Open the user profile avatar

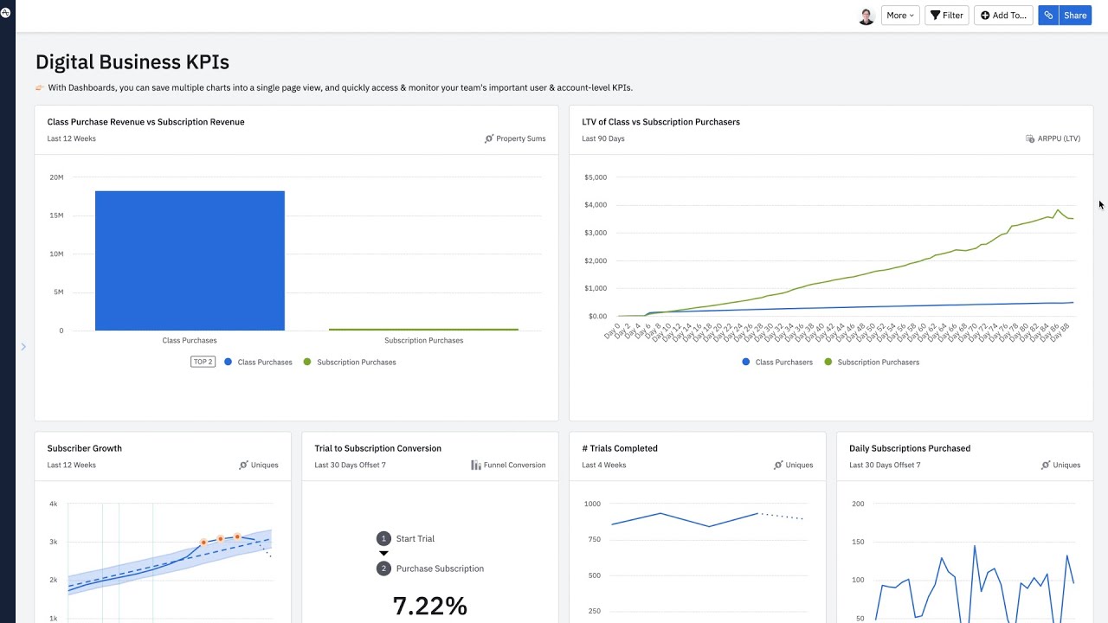pos(866,16)
